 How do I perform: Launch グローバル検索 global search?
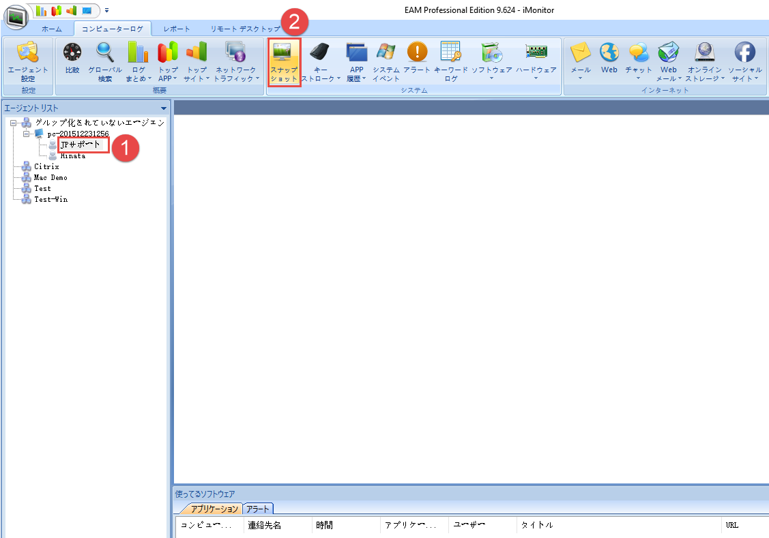(x=105, y=61)
